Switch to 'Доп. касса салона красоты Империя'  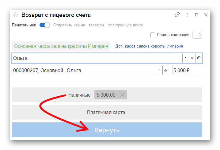tap(149, 46)
